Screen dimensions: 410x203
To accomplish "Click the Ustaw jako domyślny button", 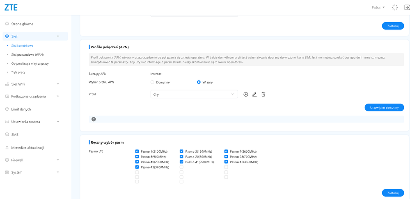I will (x=384, y=108).
